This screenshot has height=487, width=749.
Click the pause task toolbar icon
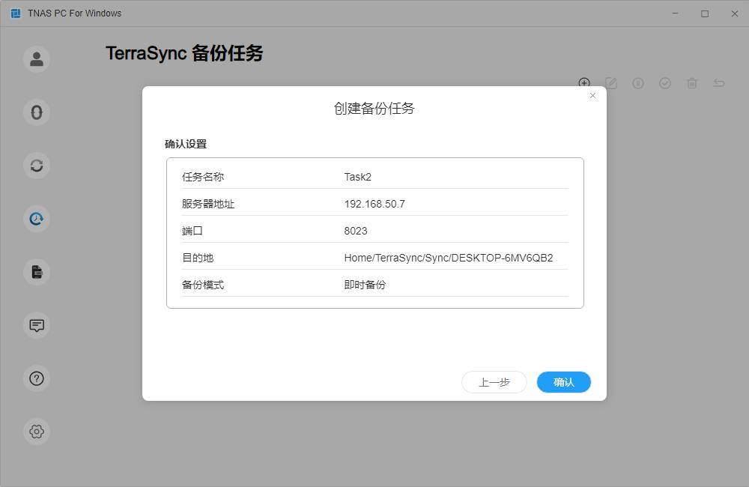638,83
